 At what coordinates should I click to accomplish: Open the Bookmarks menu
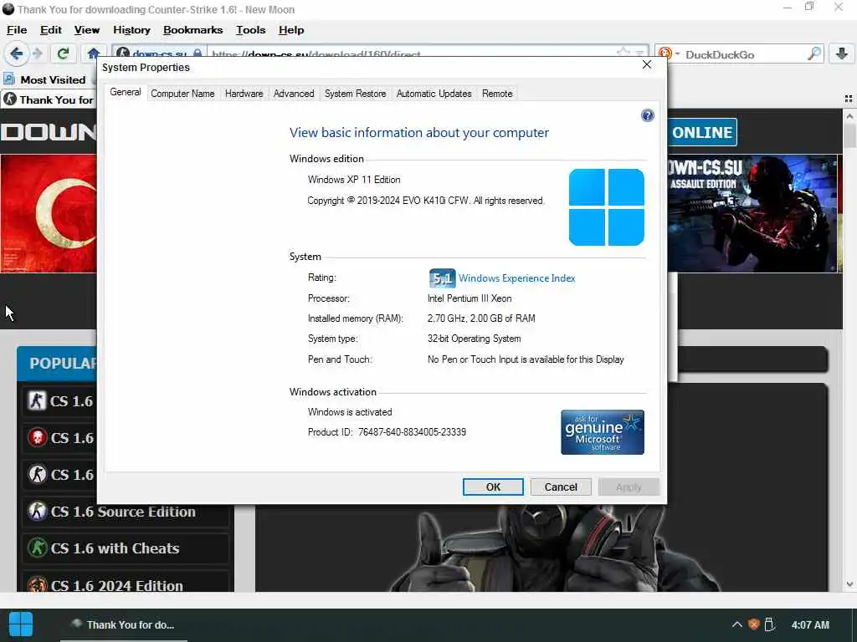(x=193, y=30)
